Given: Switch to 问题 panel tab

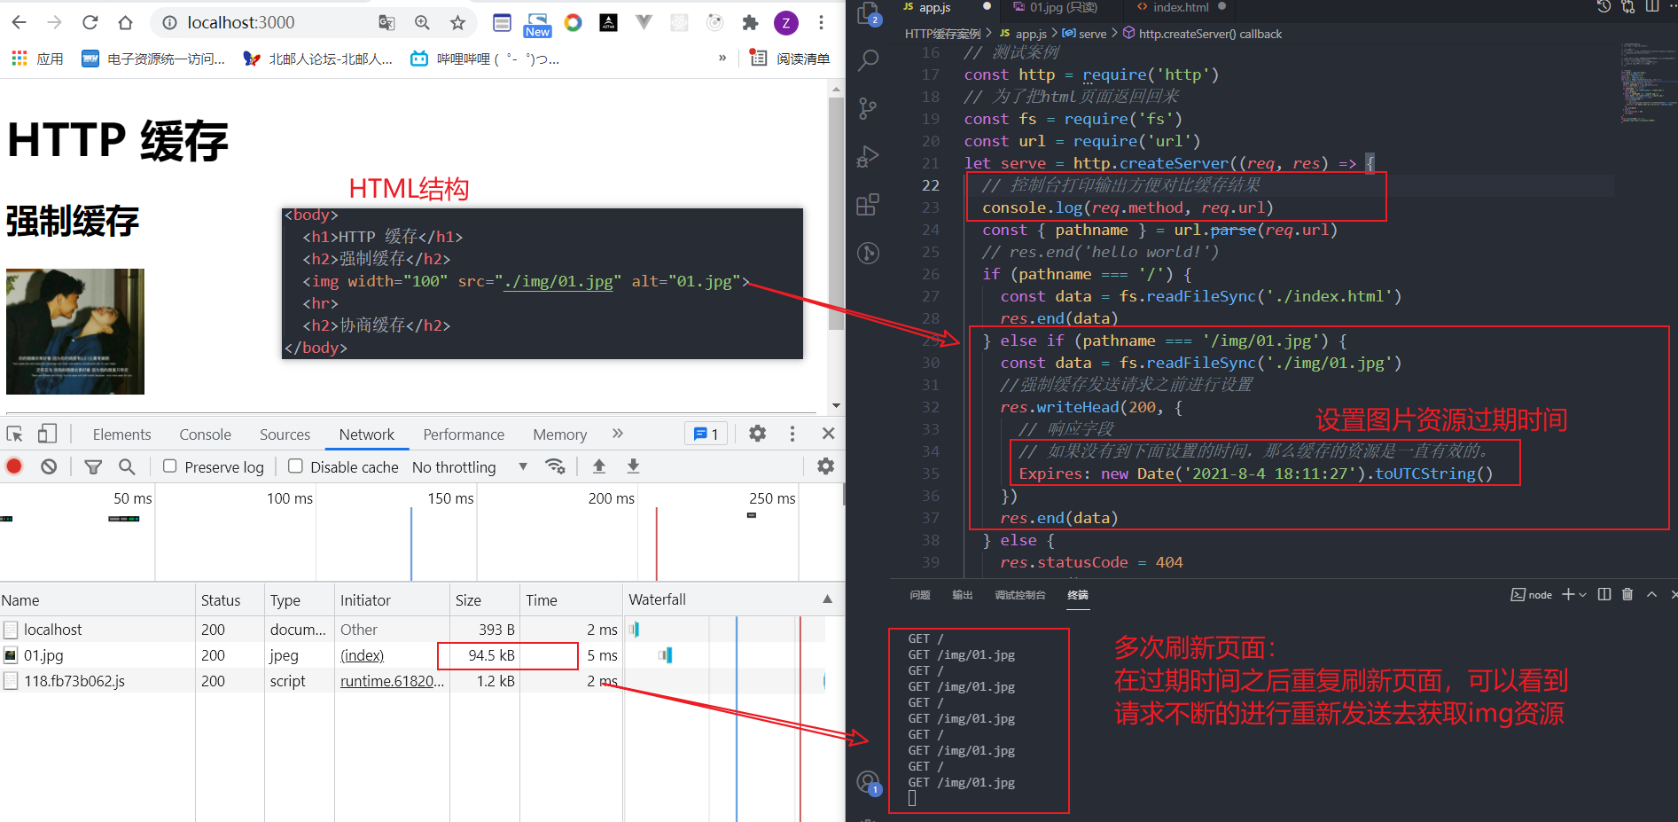Looking at the screenshot, I should pyautogui.click(x=920, y=595).
